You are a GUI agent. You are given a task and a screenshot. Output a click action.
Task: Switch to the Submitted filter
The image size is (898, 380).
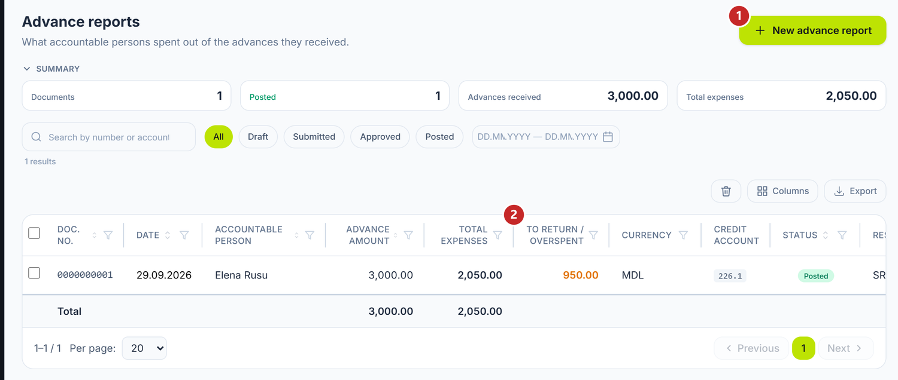314,137
